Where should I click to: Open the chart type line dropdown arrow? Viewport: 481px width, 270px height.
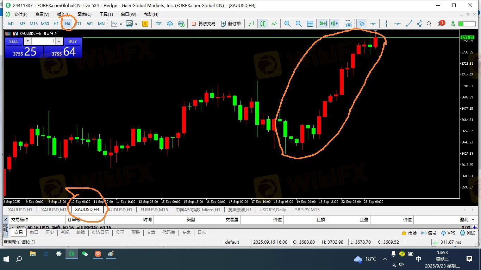121,24
